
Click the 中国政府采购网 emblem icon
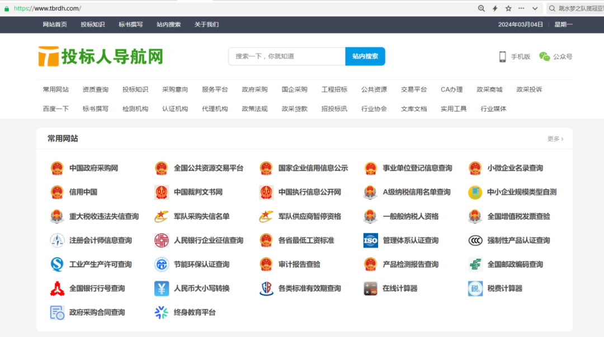tap(57, 168)
